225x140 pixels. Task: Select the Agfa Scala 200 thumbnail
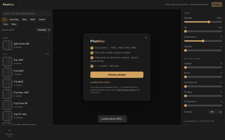(x=7, y=45)
